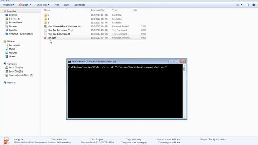Screen dimensions: 258x145
Task: Open the Share with dropdown
Action: 43,5
